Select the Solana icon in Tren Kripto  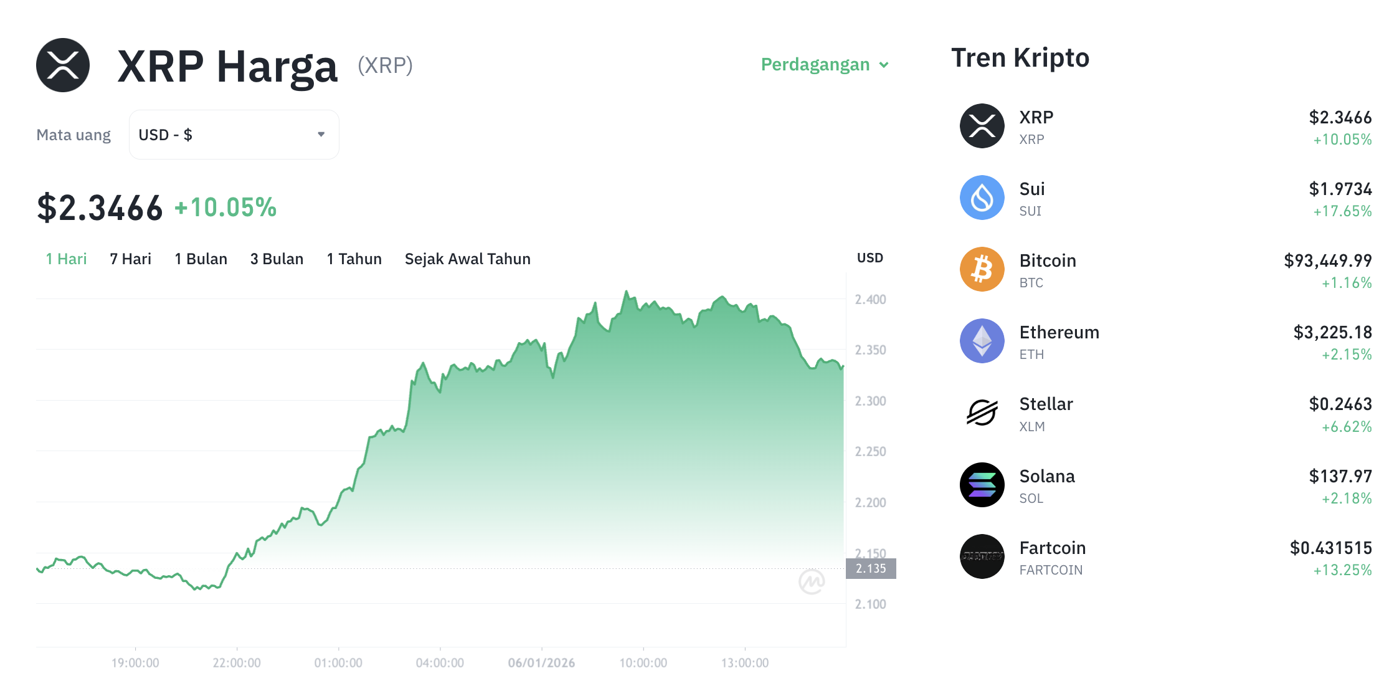982,484
